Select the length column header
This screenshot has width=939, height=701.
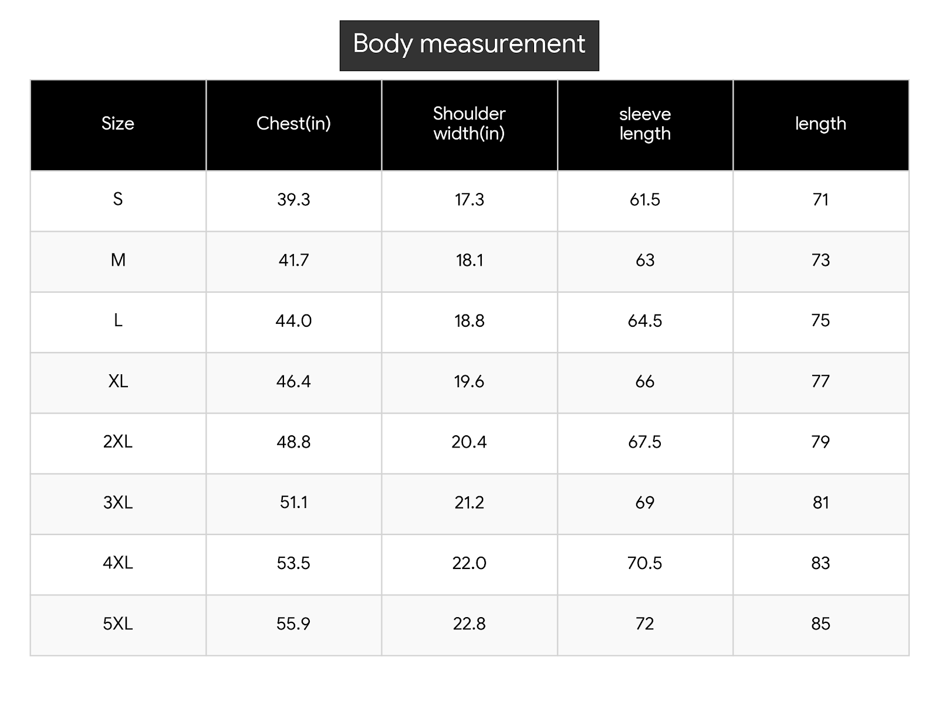pyautogui.click(x=820, y=125)
